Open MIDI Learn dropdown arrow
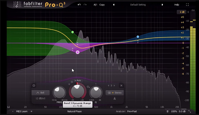Viewport: 199px width, 115px height. [x=31, y=112]
